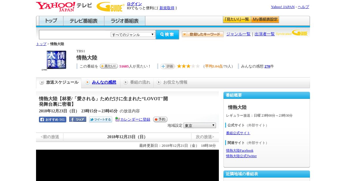Click the 予約 record button
Viewport: 346px width, 181px height.
point(160,119)
